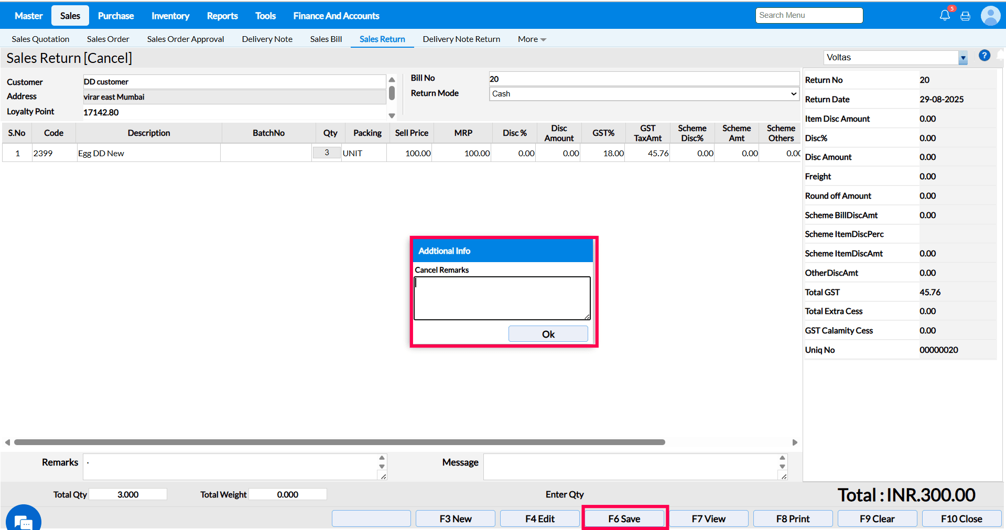The height and width of the screenshot is (530, 1006).
Task: Click the Total Weight field
Action: tap(288, 494)
